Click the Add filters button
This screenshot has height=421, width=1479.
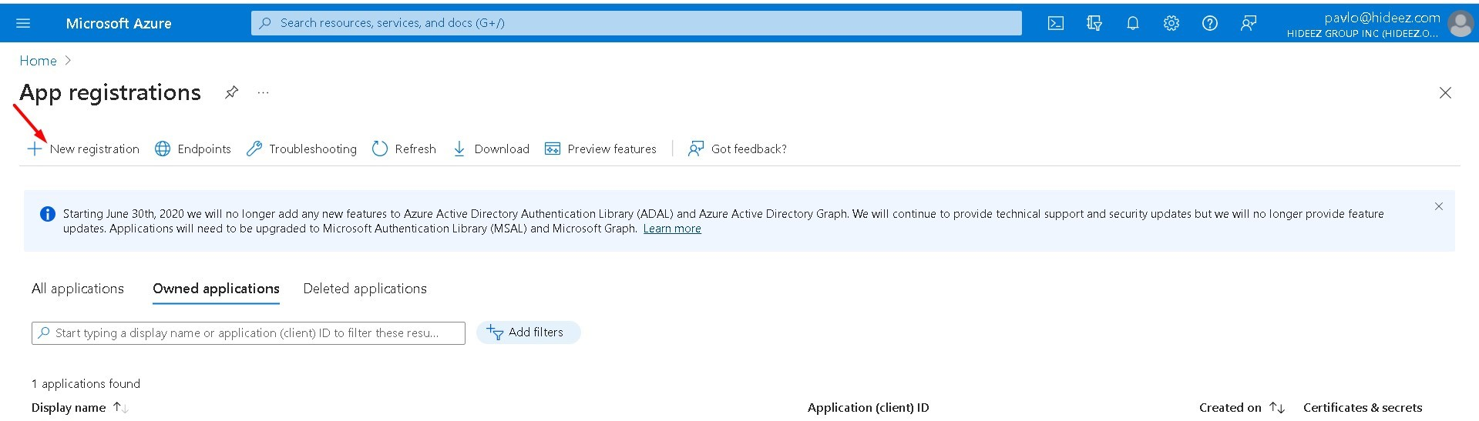(528, 332)
